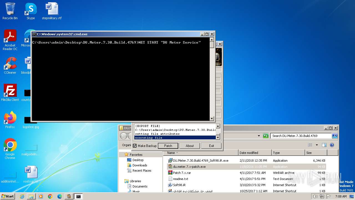Screen dimensions: 355x200
Task: Sort by Type column header
Action: (288, 153)
